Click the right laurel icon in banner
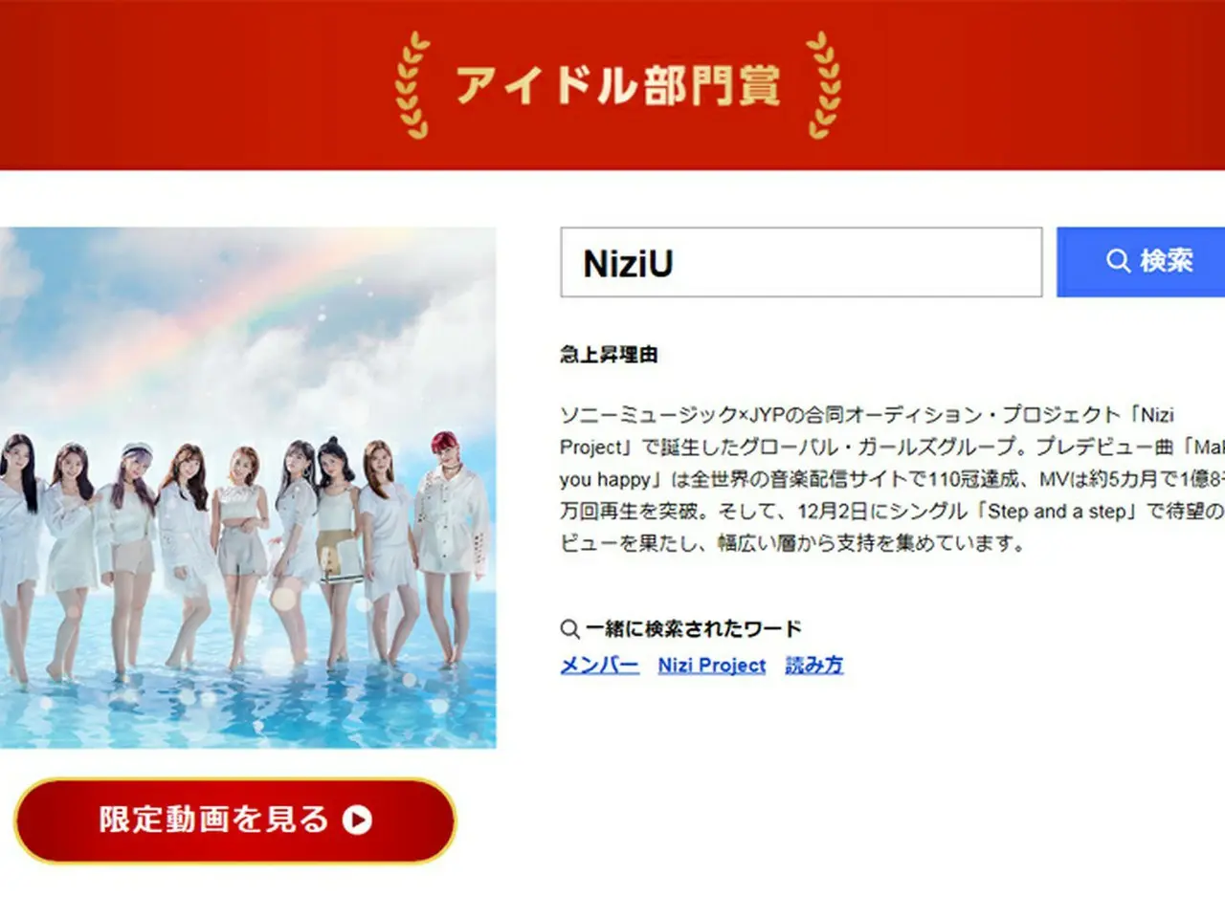Screen dimensions: 1225x918 (824, 85)
